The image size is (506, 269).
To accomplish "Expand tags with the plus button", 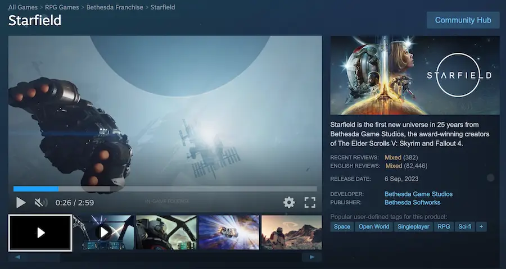I will (481, 227).
